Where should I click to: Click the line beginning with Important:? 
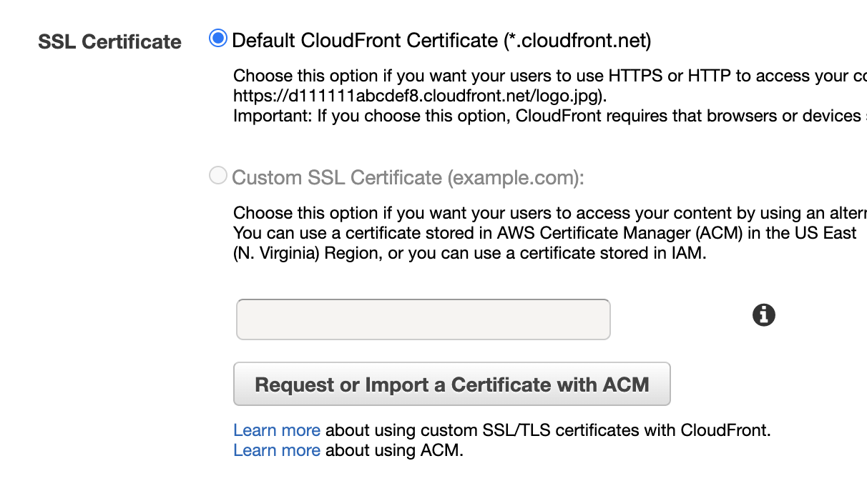[x=550, y=116]
